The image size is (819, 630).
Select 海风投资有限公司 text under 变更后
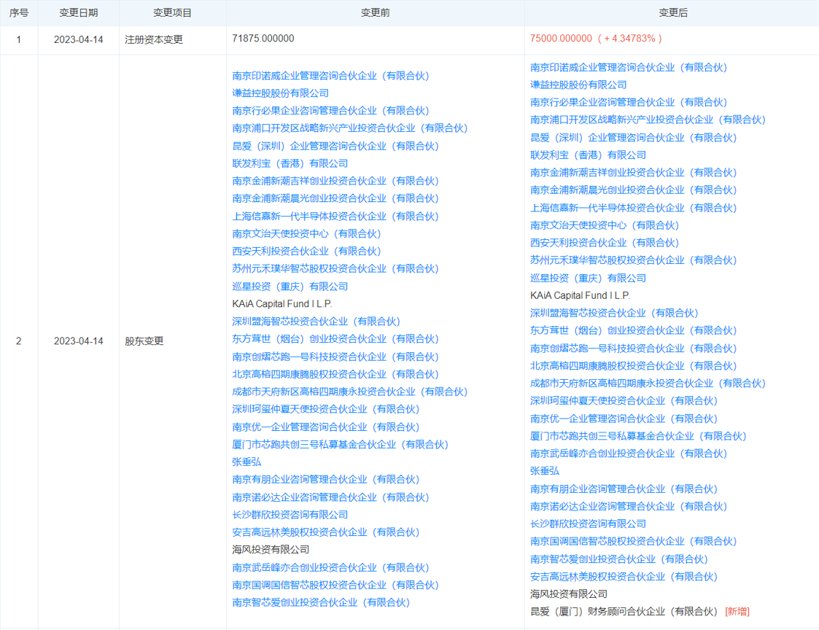[569, 594]
